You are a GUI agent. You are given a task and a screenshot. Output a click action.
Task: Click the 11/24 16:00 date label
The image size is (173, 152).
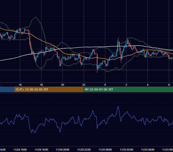[x=20, y=150]
